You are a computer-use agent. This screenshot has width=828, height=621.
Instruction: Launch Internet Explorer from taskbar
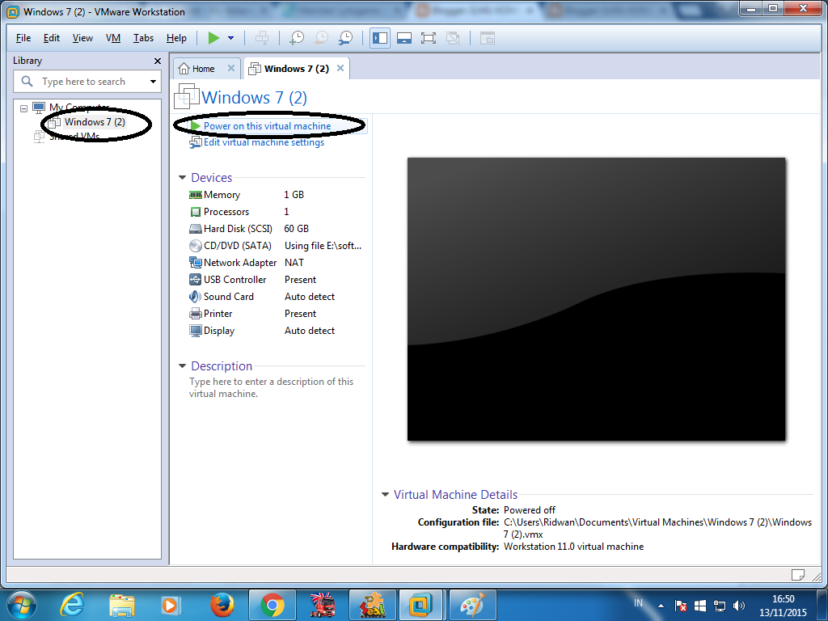click(72, 605)
